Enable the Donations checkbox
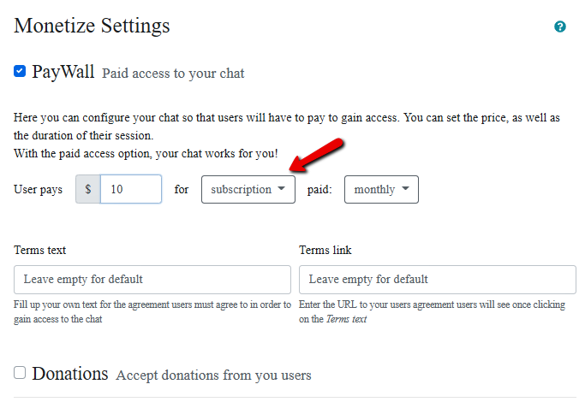This screenshot has width=585, height=402. [x=20, y=372]
